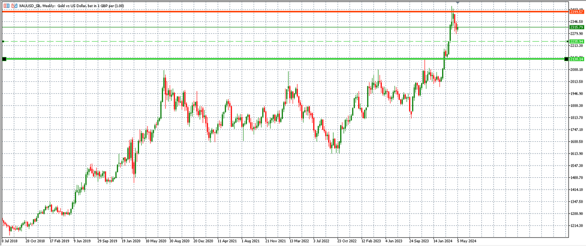Screen dimensions: 586x246
Task: Click the 9 Jun 2019 date label
Action: tap(82, 241)
